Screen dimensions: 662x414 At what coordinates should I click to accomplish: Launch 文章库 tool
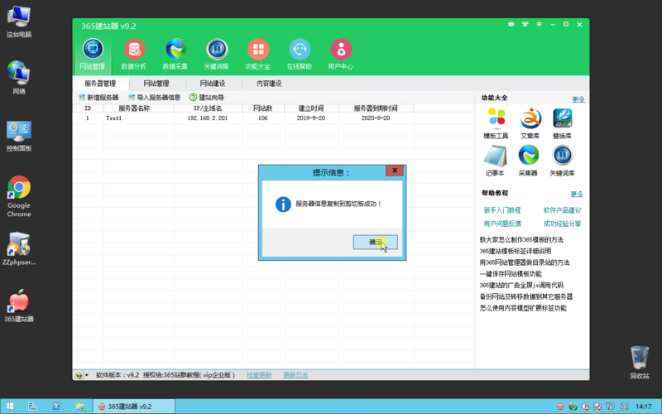coord(530,123)
